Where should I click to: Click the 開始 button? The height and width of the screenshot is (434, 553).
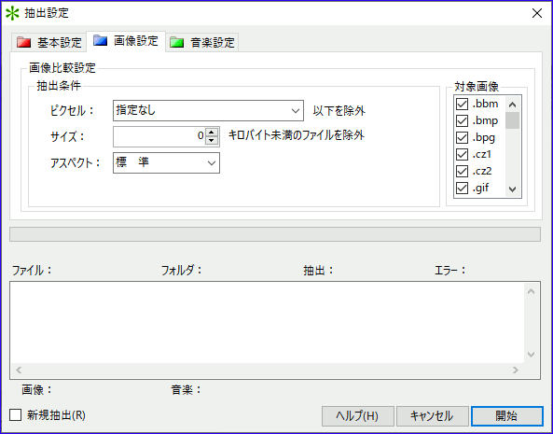click(506, 416)
